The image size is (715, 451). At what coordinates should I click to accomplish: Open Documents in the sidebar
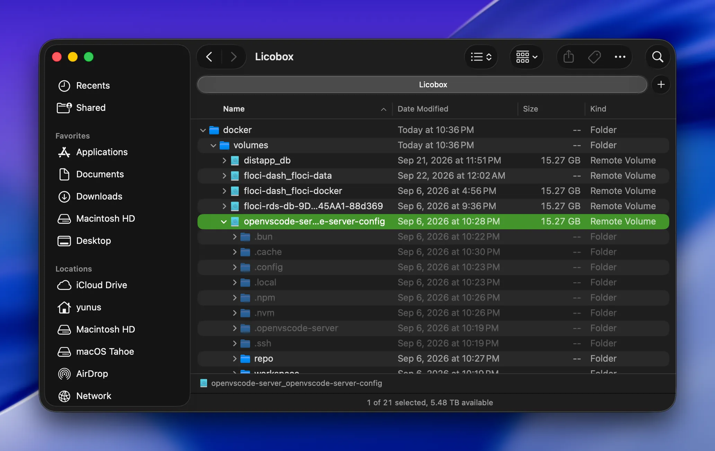click(x=91, y=174)
